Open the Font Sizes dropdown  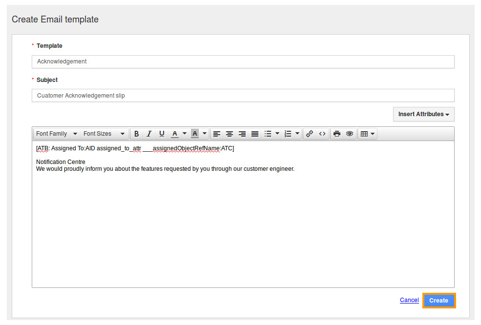pos(104,134)
